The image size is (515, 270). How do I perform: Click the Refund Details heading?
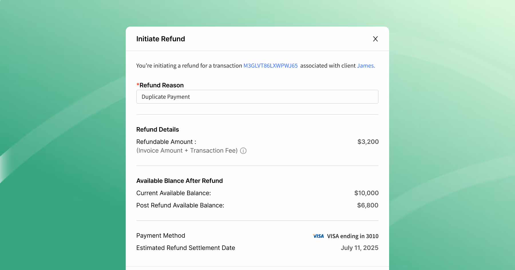(157, 129)
